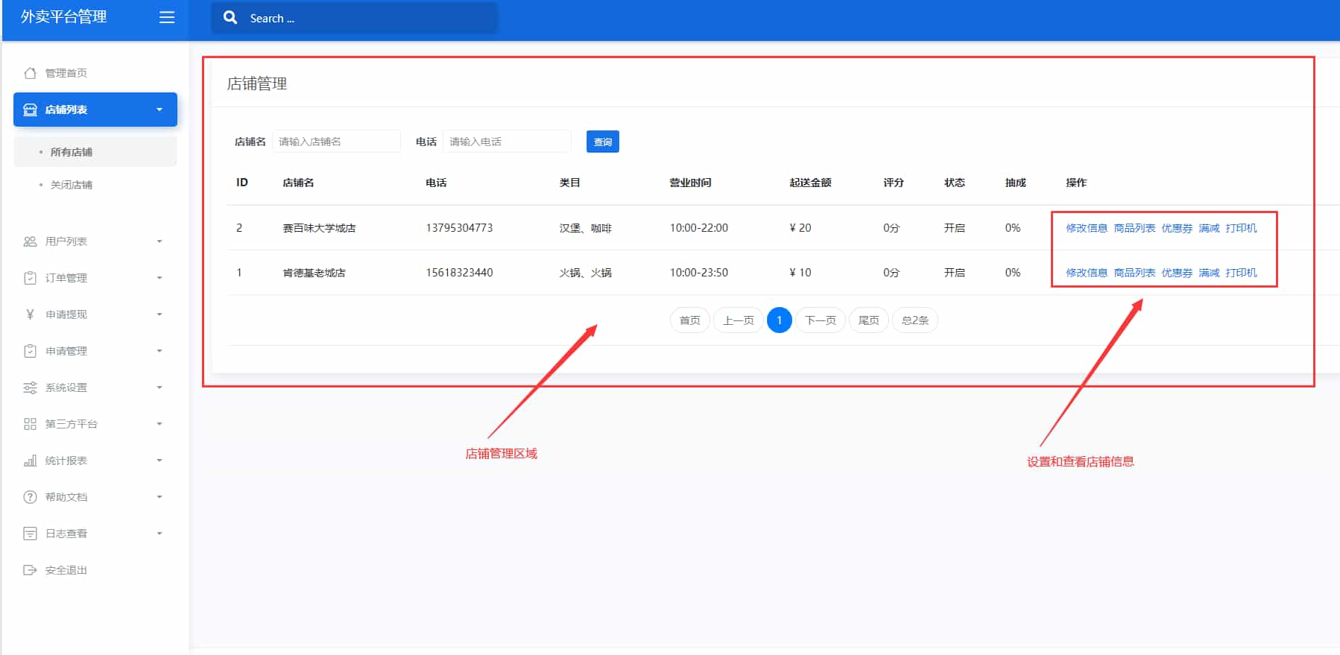Click the clipboard icon beside 订单管理
The image size is (1340, 655).
(30, 278)
